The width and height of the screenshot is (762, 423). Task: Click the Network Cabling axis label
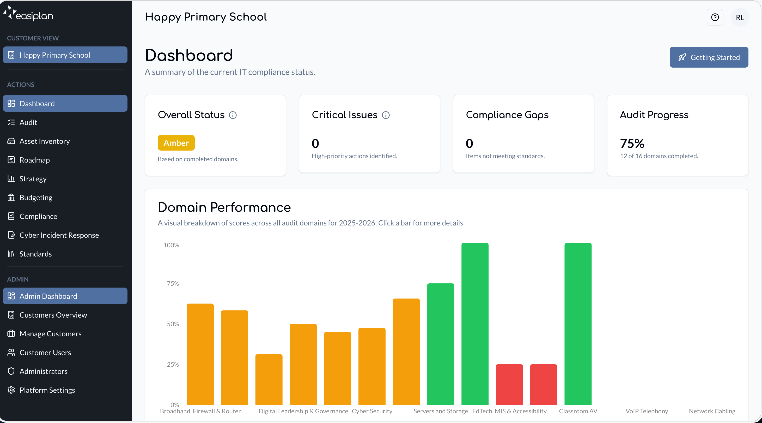coord(712,411)
